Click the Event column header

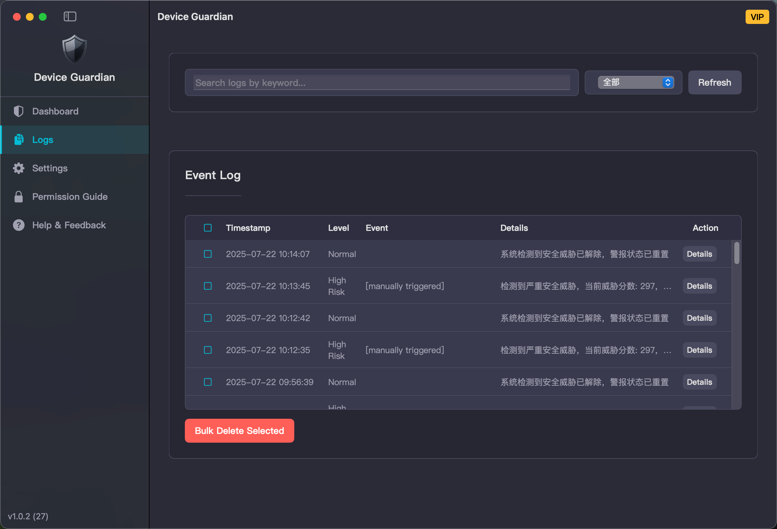click(377, 228)
